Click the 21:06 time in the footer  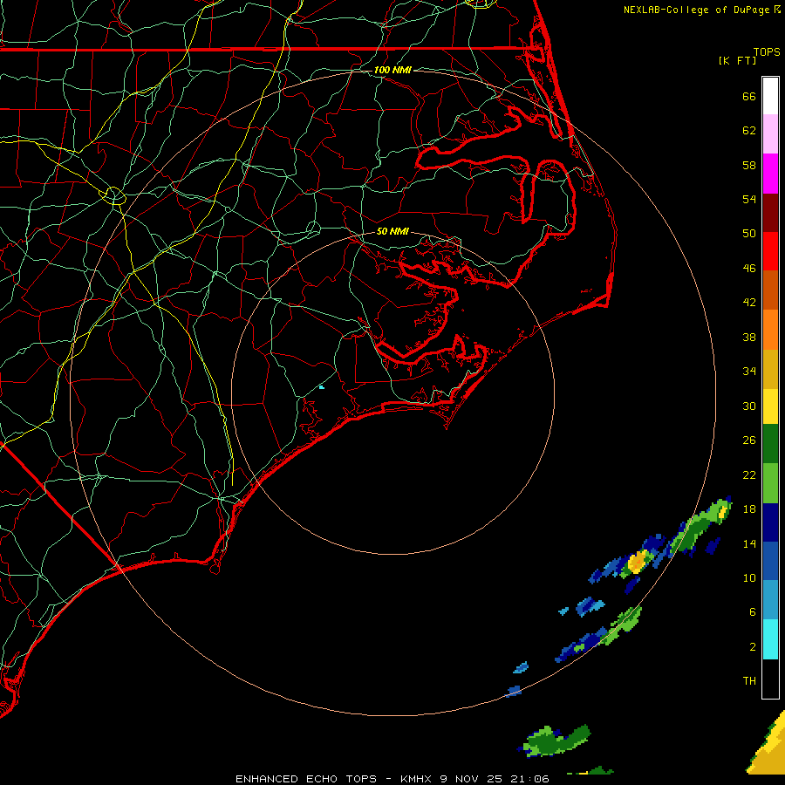pos(529,779)
